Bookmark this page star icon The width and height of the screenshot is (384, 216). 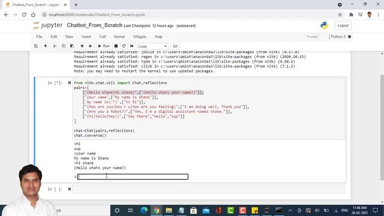point(340,14)
